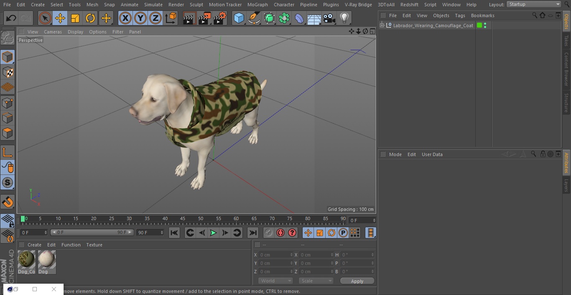Open the Sculpt menu

pos(196,5)
